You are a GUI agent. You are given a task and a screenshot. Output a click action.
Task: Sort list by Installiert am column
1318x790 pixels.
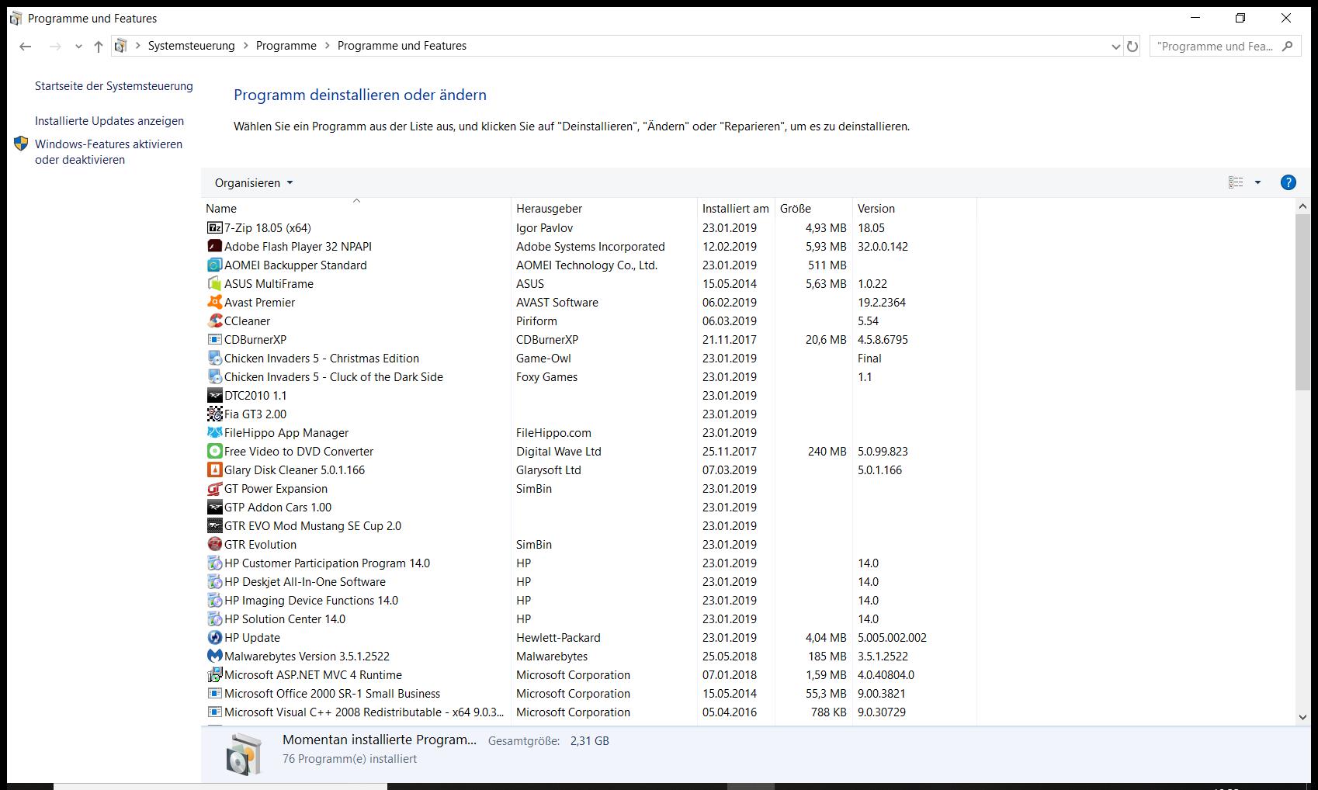click(x=736, y=208)
